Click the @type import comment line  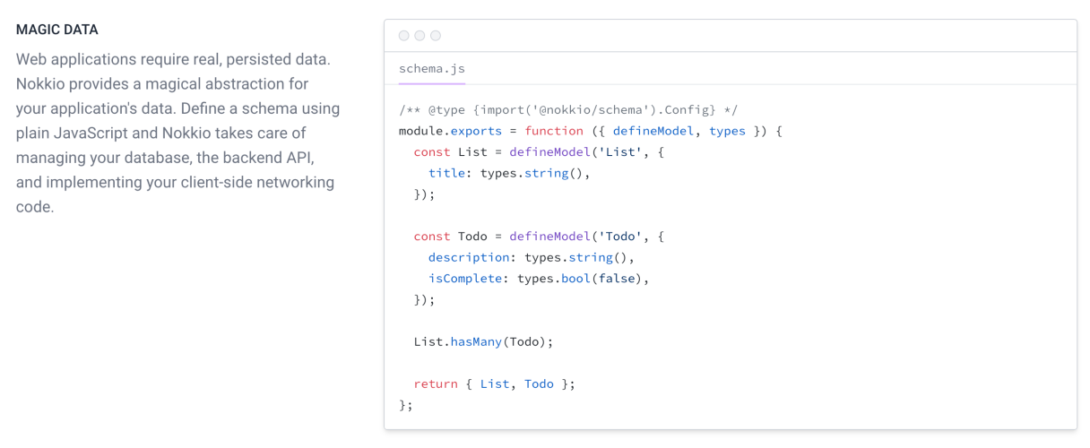pyautogui.click(x=568, y=110)
